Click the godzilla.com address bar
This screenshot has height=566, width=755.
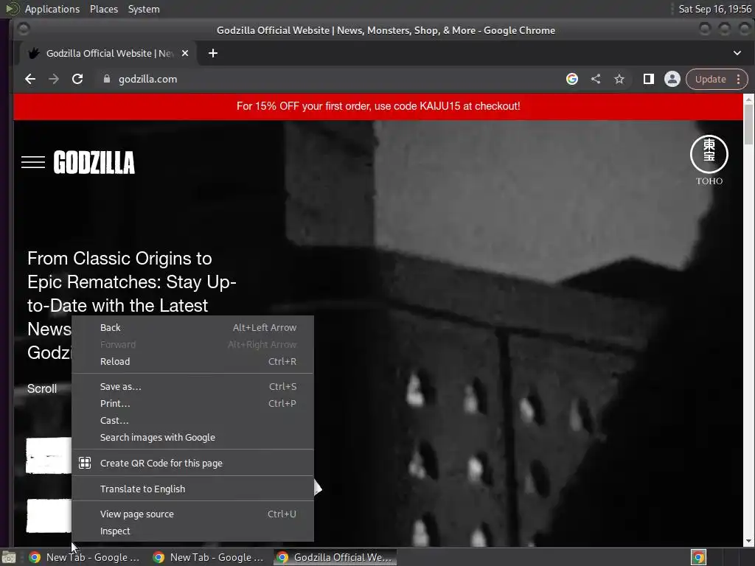coord(327,79)
